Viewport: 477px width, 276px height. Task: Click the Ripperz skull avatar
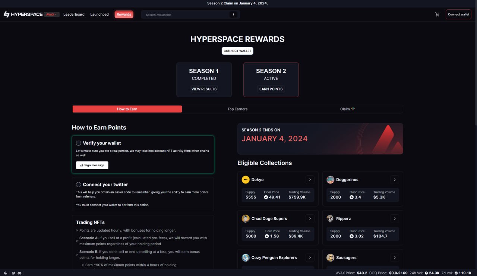(330, 219)
